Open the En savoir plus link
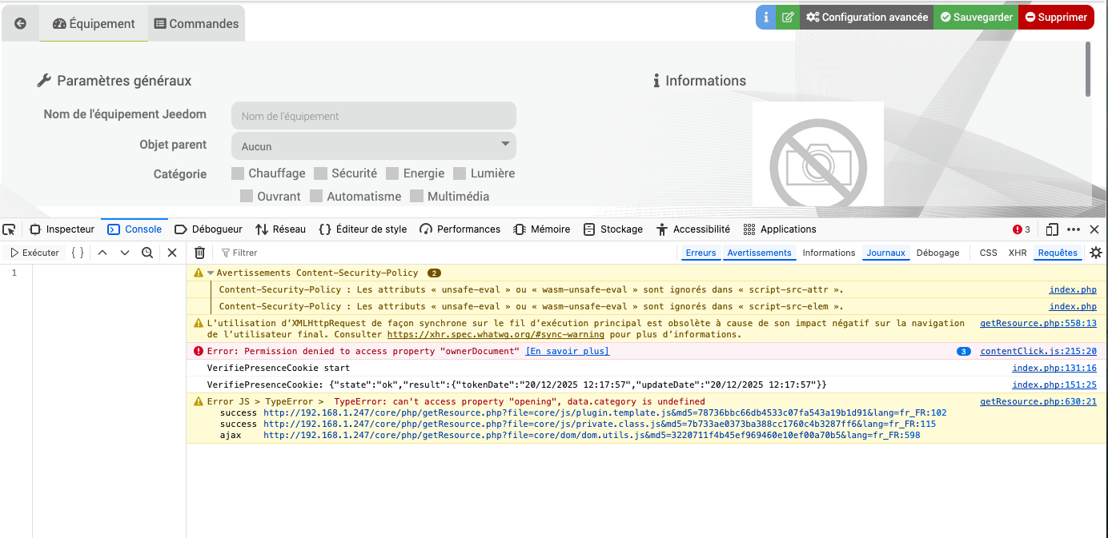Screen dimensions: 1108x538 coord(567,351)
